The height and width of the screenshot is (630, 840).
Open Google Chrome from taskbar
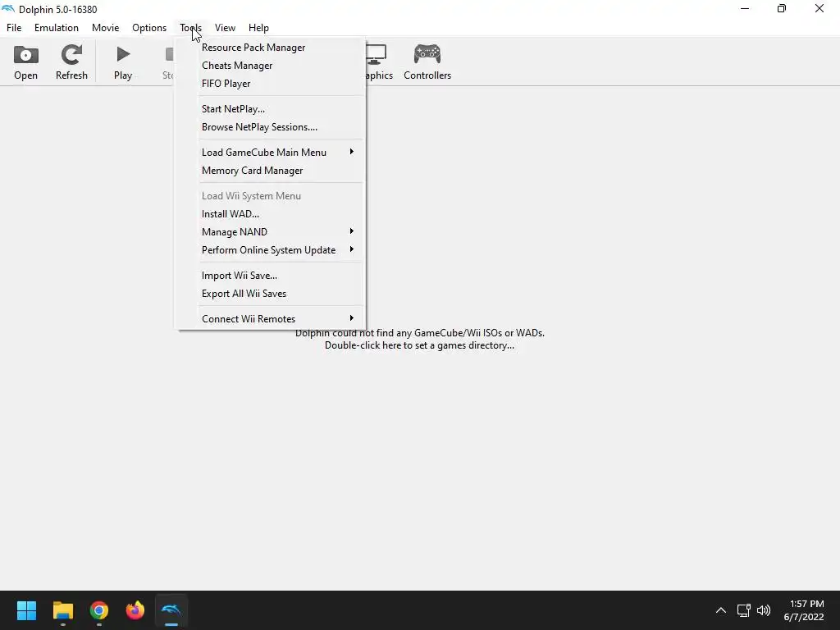[99, 610]
